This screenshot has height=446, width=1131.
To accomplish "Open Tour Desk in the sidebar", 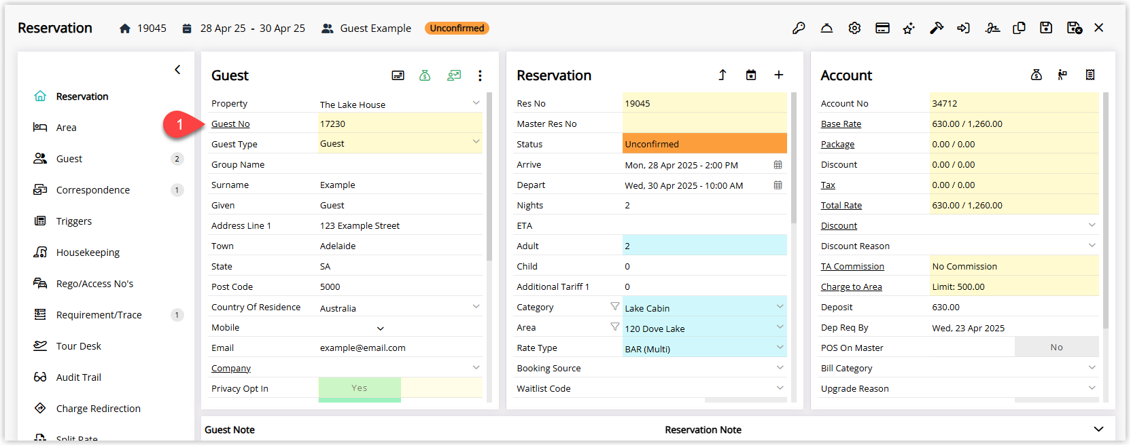I will 79,346.
